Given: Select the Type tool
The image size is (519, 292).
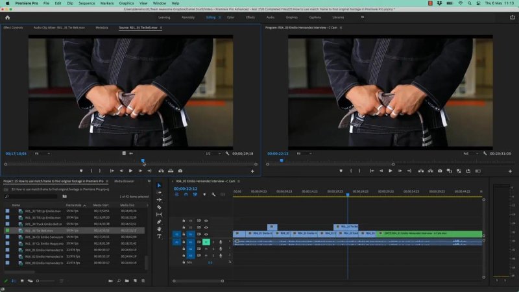Looking at the screenshot, I should point(159,236).
